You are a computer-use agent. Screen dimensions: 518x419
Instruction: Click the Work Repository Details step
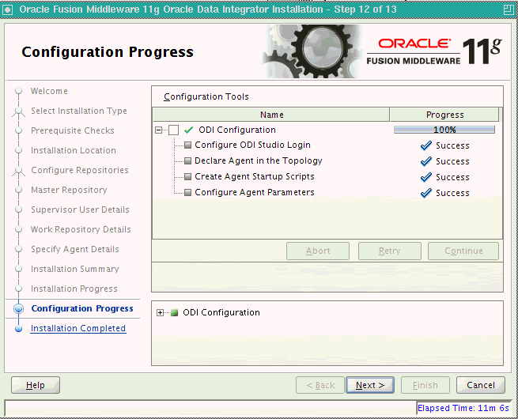point(81,230)
